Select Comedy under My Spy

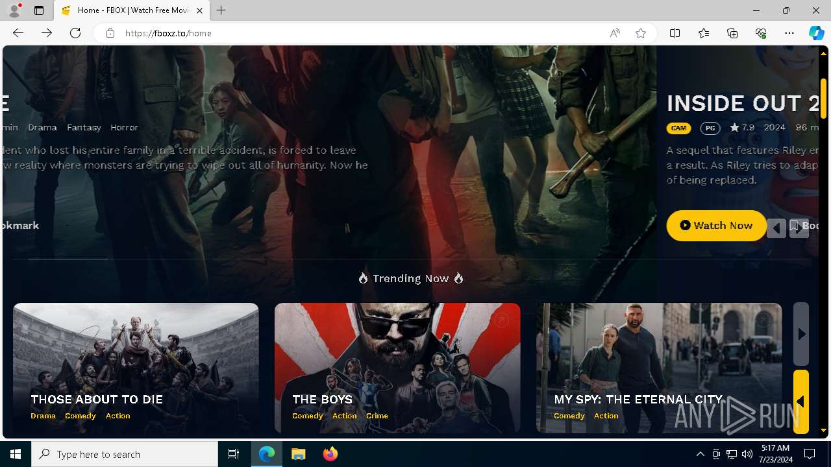pos(569,416)
